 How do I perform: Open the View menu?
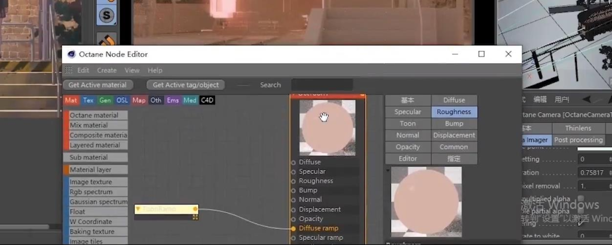tap(132, 70)
